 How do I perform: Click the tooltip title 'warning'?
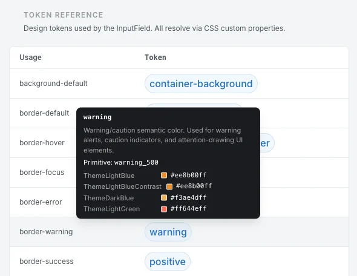(97, 117)
